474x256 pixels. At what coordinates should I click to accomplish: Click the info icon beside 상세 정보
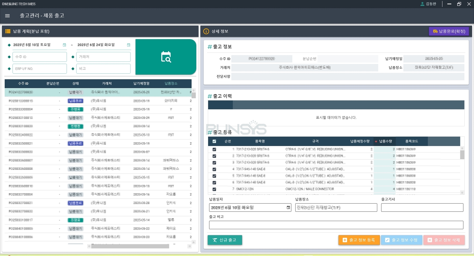click(206, 31)
